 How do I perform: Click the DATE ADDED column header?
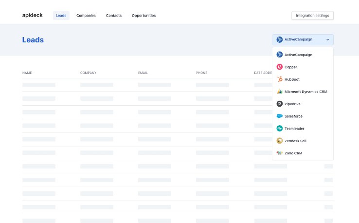coord(263,73)
